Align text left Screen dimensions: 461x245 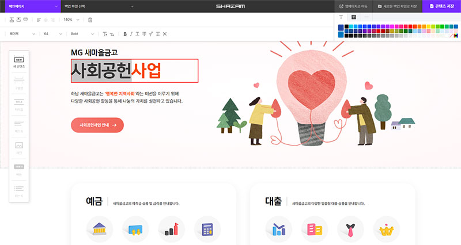pyautogui.click(x=39, y=20)
